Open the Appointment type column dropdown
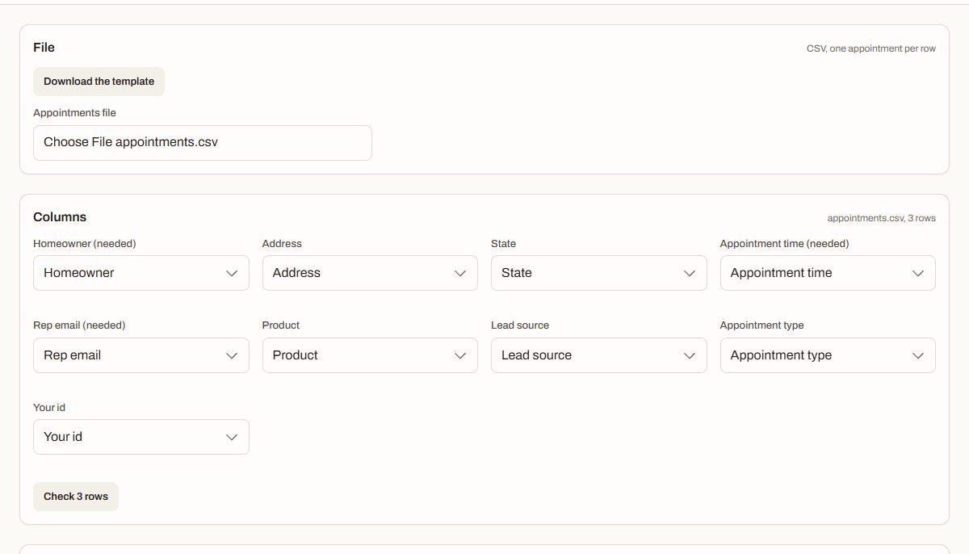This screenshot has height=554, width=969. tap(828, 355)
